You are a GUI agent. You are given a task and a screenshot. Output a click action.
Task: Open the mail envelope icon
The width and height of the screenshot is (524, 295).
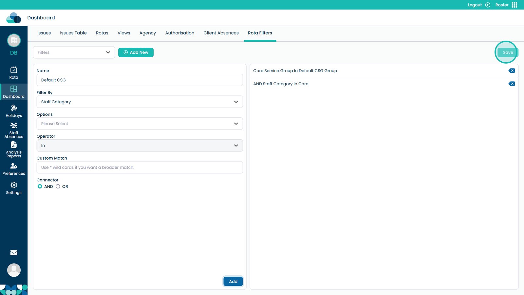click(14, 253)
